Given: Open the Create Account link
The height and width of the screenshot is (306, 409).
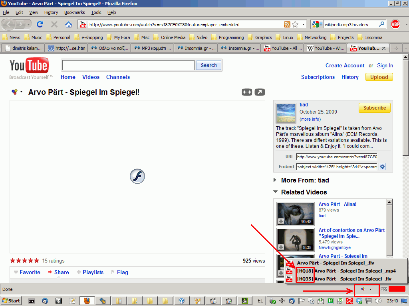Looking at the screenshot, I should [345, 66].
